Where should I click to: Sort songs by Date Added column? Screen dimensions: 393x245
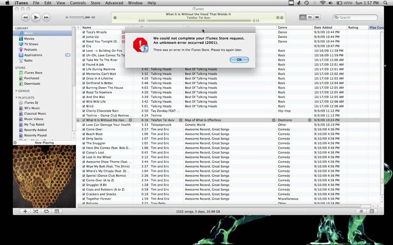[330, 28]
